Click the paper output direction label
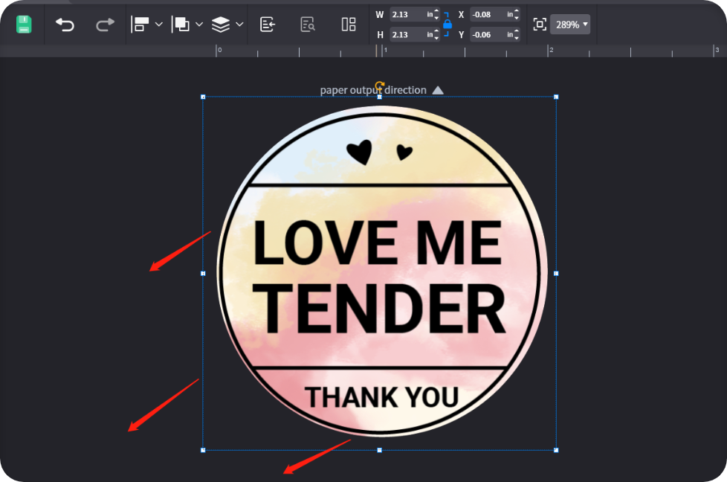Viewport: 727px width, 482px height. point(372,90)
